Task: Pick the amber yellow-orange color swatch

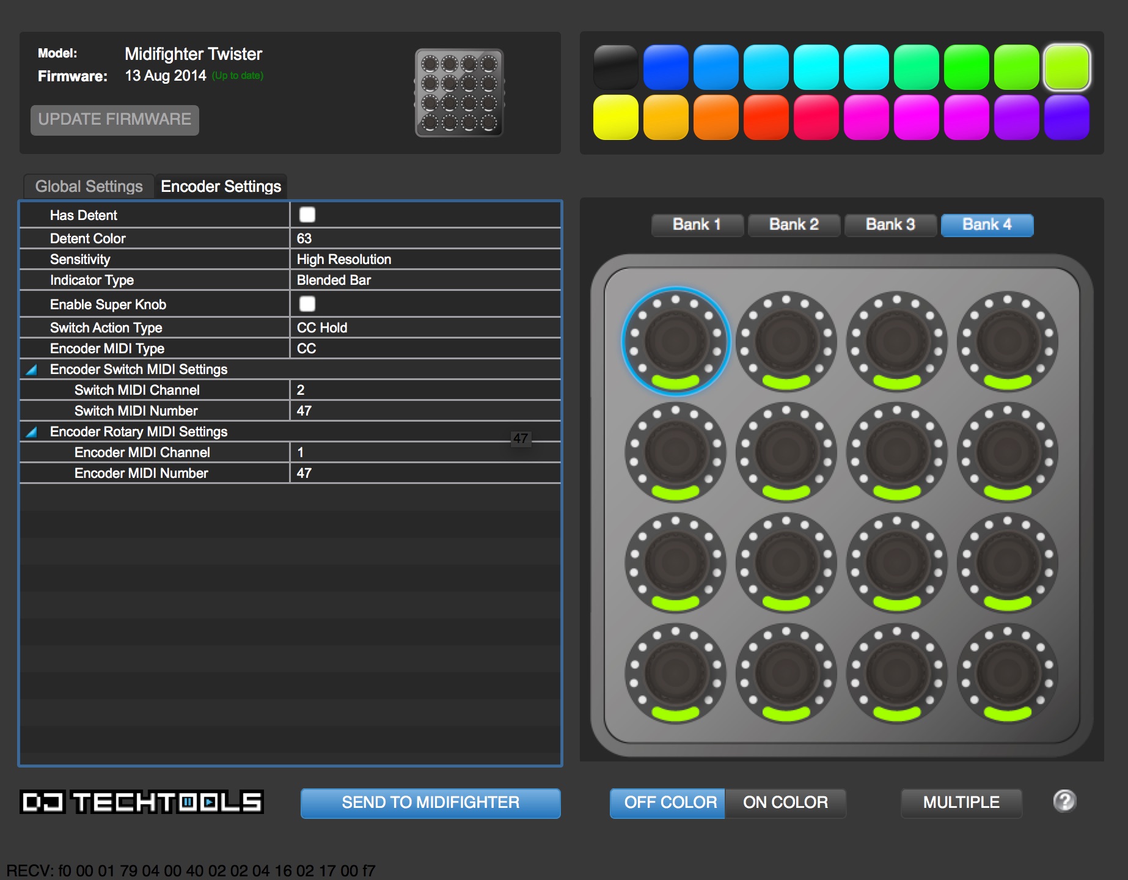Action: coord(666,117)
